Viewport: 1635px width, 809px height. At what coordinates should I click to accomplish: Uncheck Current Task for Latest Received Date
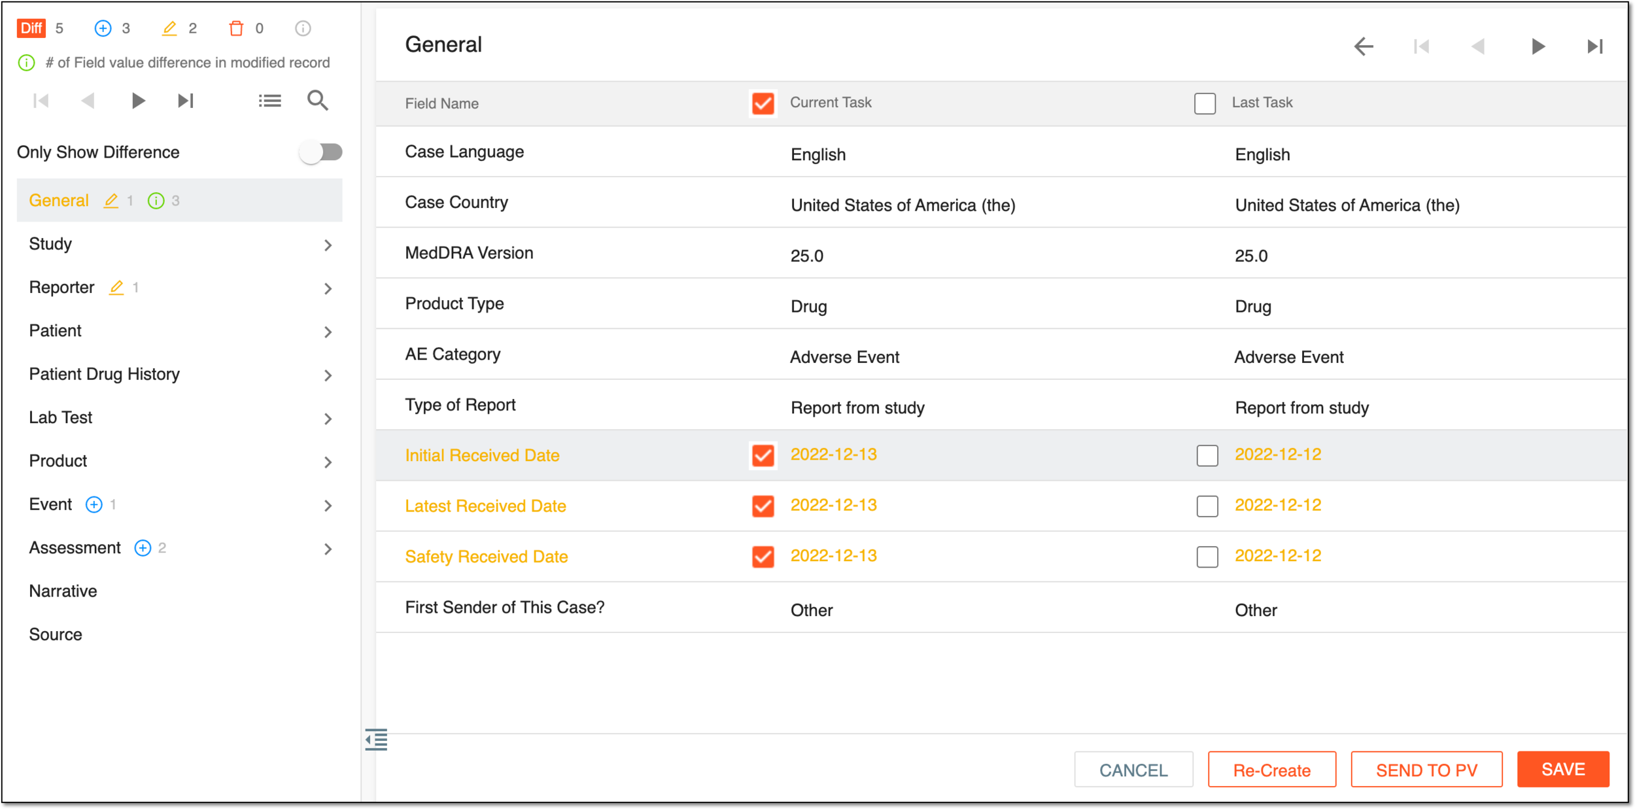[x=763, y=506]
